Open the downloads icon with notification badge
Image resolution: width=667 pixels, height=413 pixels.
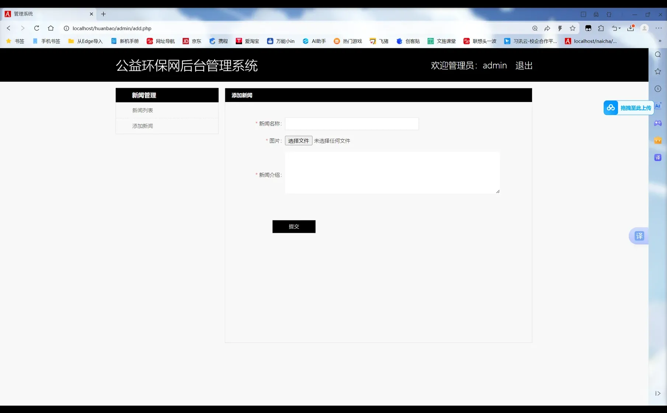point(630,28)
